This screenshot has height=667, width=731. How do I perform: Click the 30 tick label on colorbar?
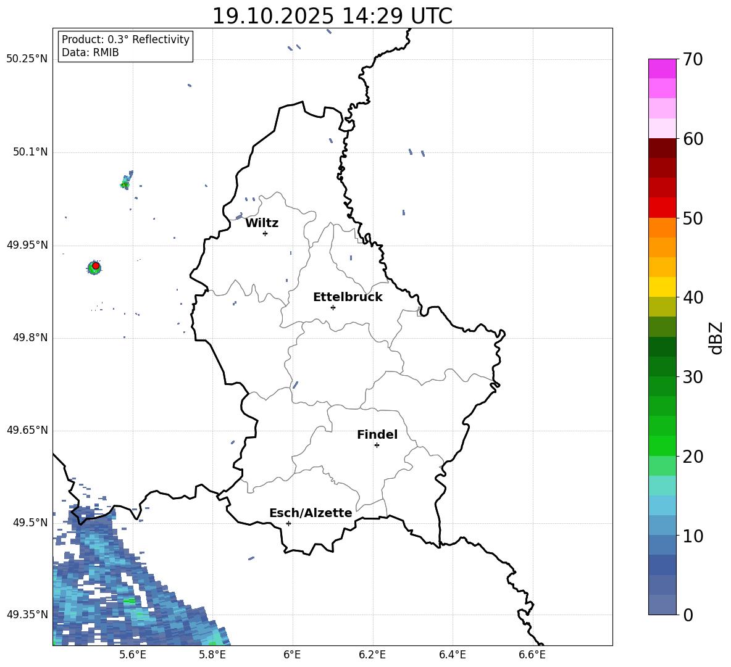click(692, 377)
